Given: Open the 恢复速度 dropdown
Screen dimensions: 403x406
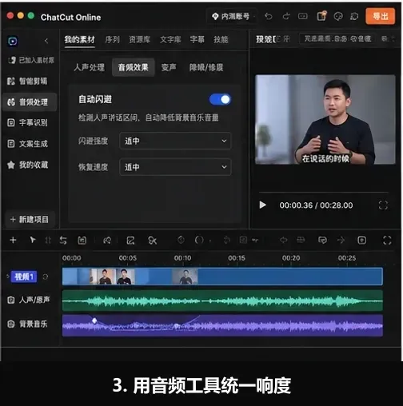Looking at the screenshot, I should tap(175, 167).
